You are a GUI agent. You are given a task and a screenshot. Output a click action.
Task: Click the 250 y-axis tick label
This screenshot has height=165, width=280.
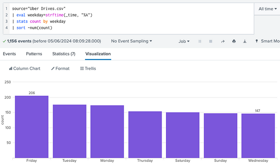point(8,82)
